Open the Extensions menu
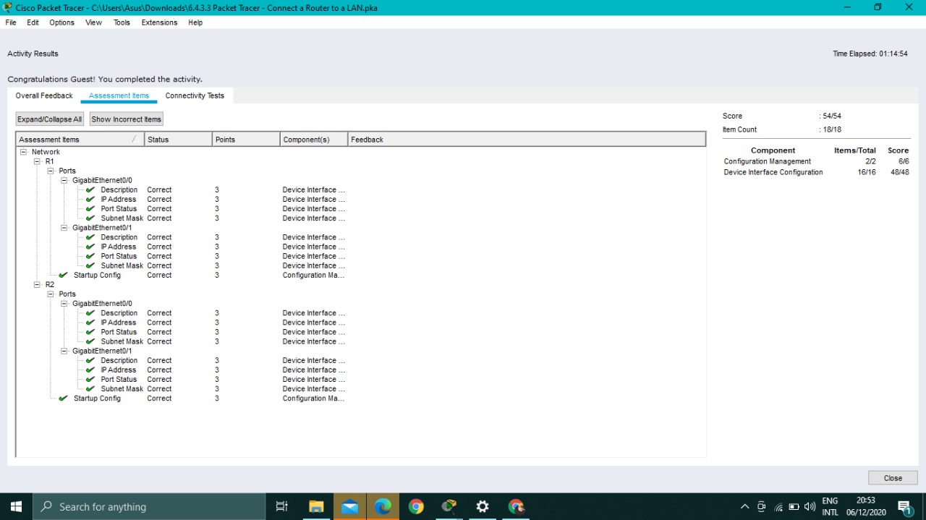 159,22
